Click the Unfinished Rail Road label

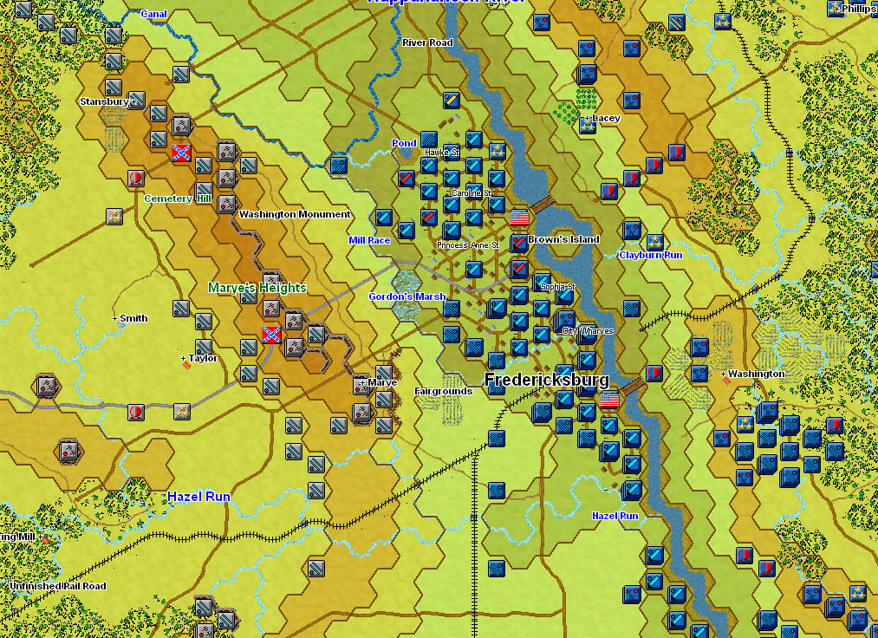[x=58, y=586]
